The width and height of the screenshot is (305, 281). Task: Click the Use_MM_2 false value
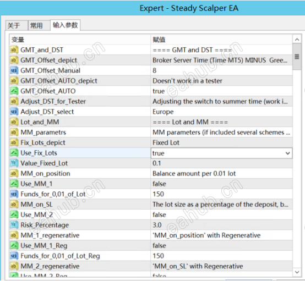(159, 214)
